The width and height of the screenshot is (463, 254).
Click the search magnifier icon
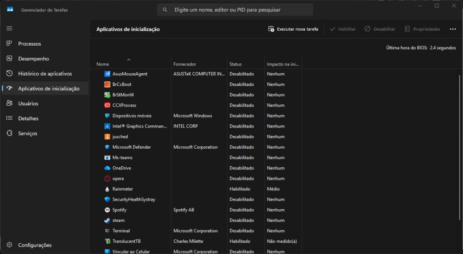click(165, 10)
